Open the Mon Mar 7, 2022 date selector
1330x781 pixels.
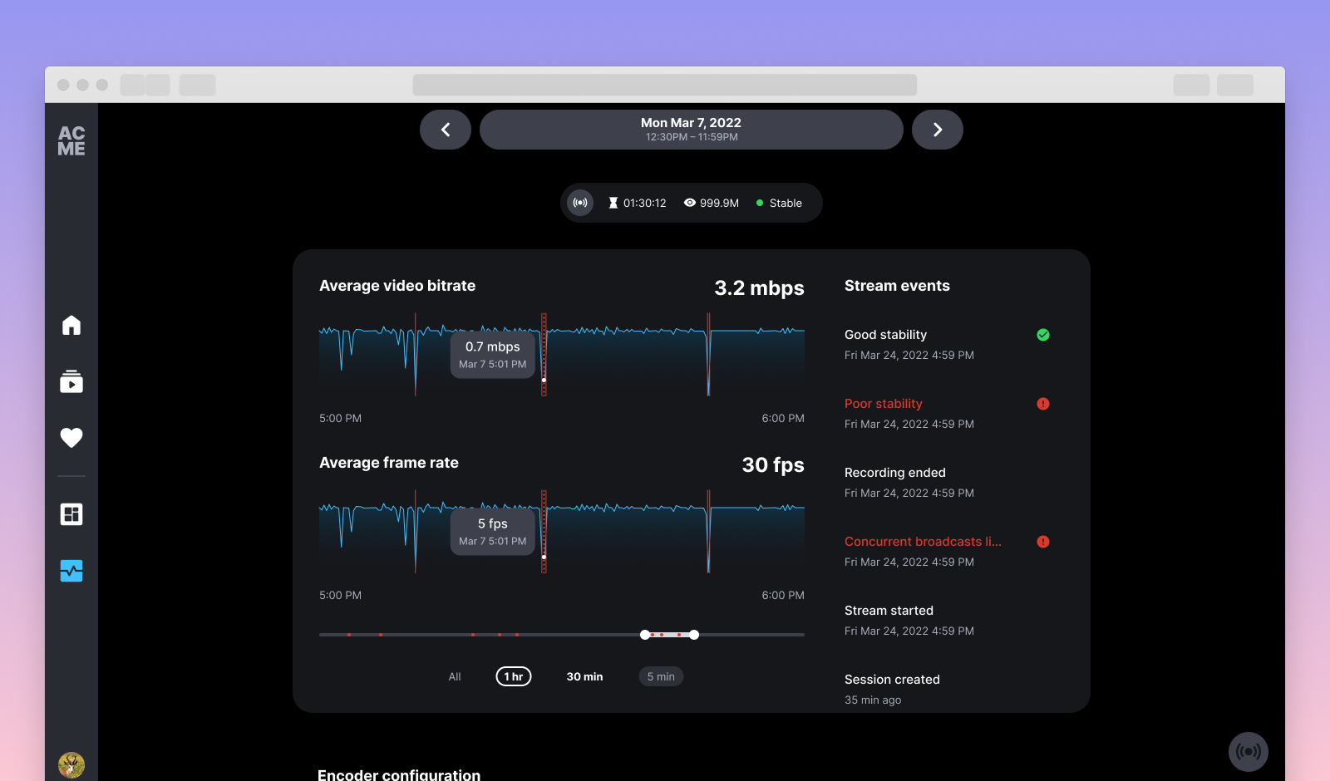(x=692, y=130)
